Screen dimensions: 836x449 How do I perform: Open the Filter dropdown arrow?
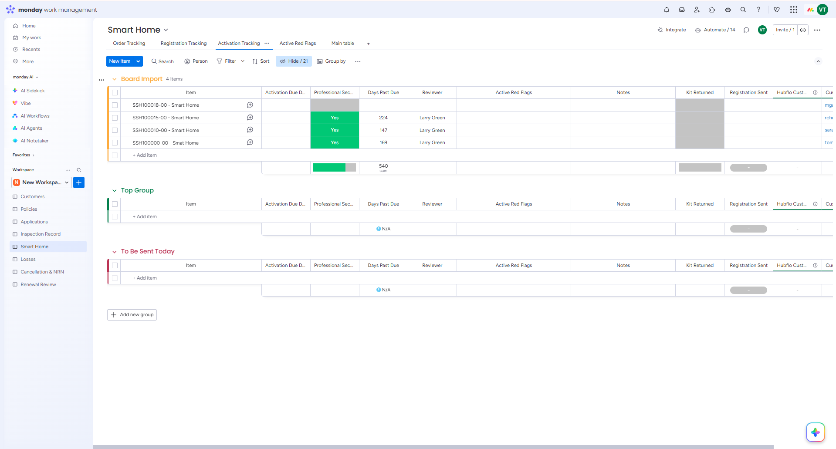pos(243,61)
